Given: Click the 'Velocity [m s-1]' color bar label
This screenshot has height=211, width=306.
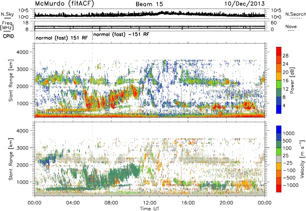Looking at the screenshot, I should click(x=302, y=159).
